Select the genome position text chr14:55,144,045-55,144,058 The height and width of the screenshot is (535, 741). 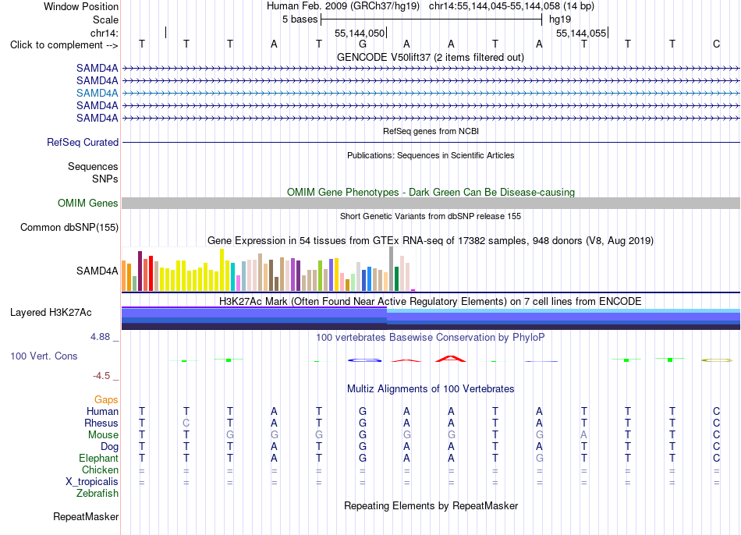point(495,6)
